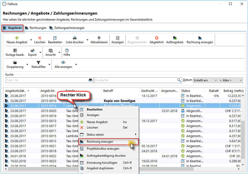Switch to the Rechnungen tab
The image size is (248, 174).
pos(36,28)
